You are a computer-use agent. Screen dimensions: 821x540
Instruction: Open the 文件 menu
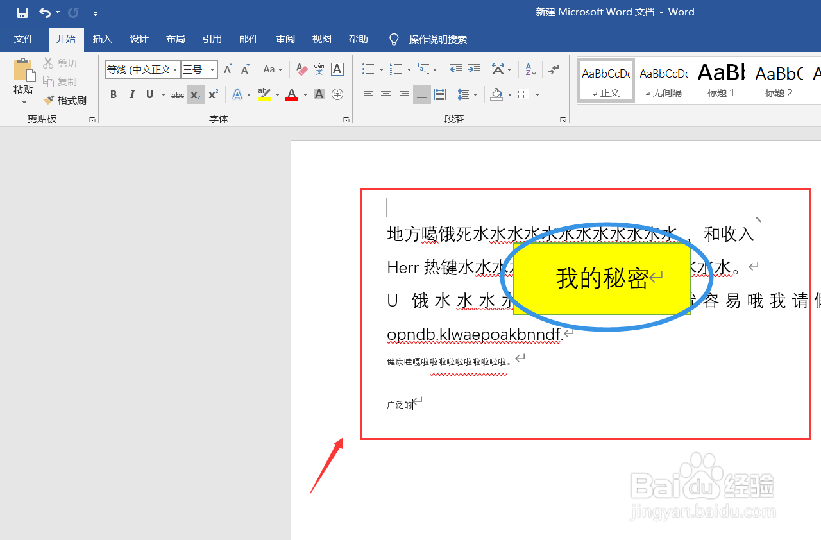tap(24, 39)
